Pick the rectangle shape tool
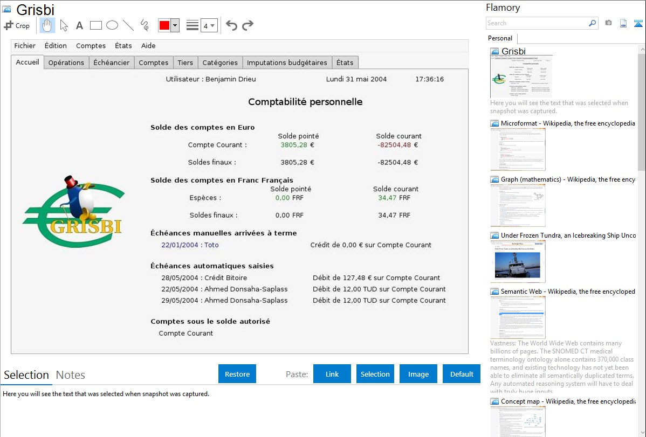Image resolution: width=646 pixels, height=437 pixels. [x=96, y=25]
